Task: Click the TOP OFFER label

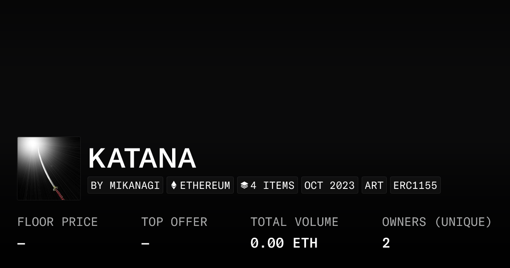Action: (x=174, y=222)
